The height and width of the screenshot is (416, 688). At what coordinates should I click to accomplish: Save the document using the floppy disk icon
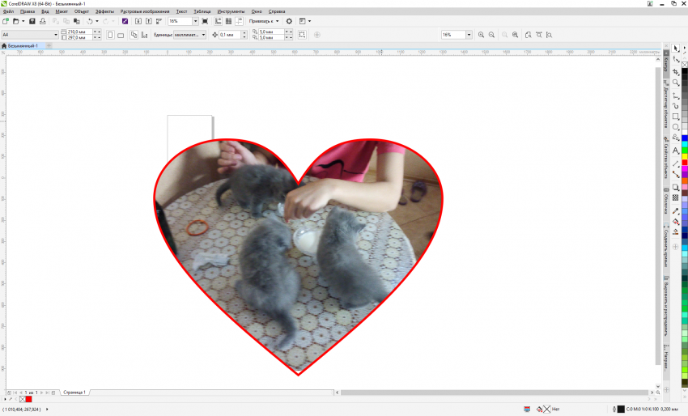(x=32, y=21)
